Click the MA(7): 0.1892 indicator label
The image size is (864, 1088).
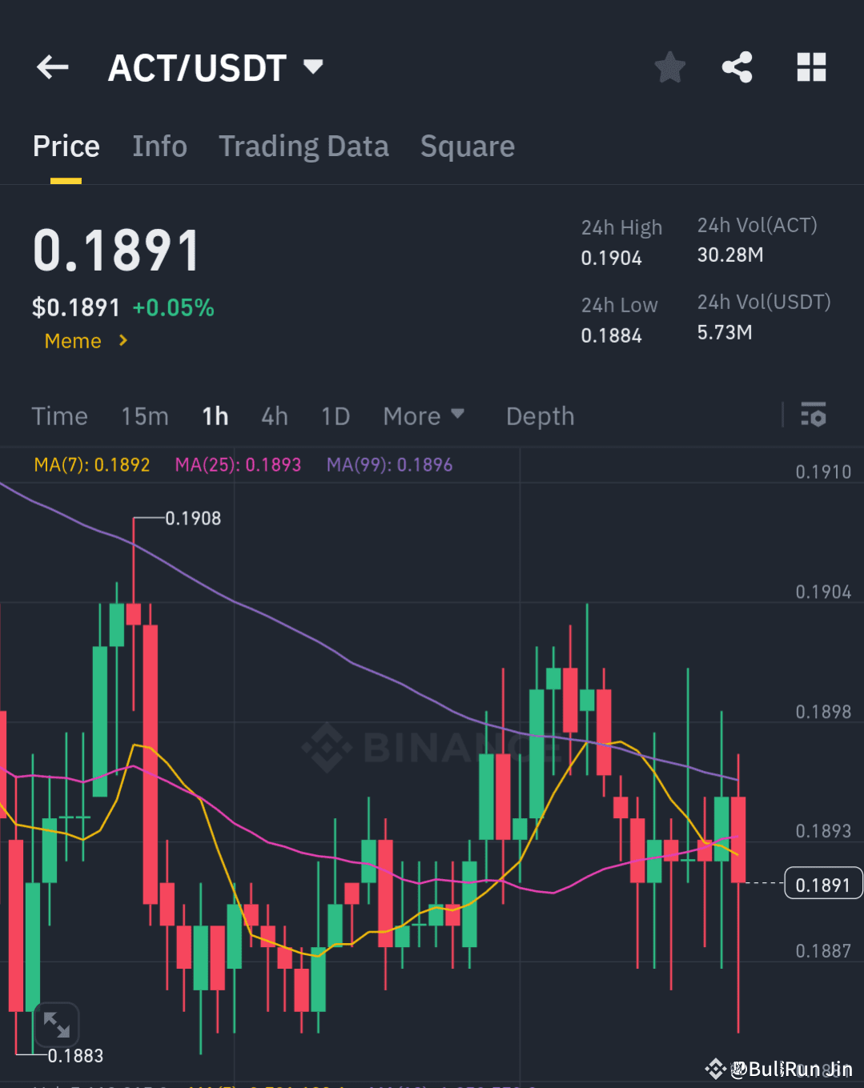[92, 464]
